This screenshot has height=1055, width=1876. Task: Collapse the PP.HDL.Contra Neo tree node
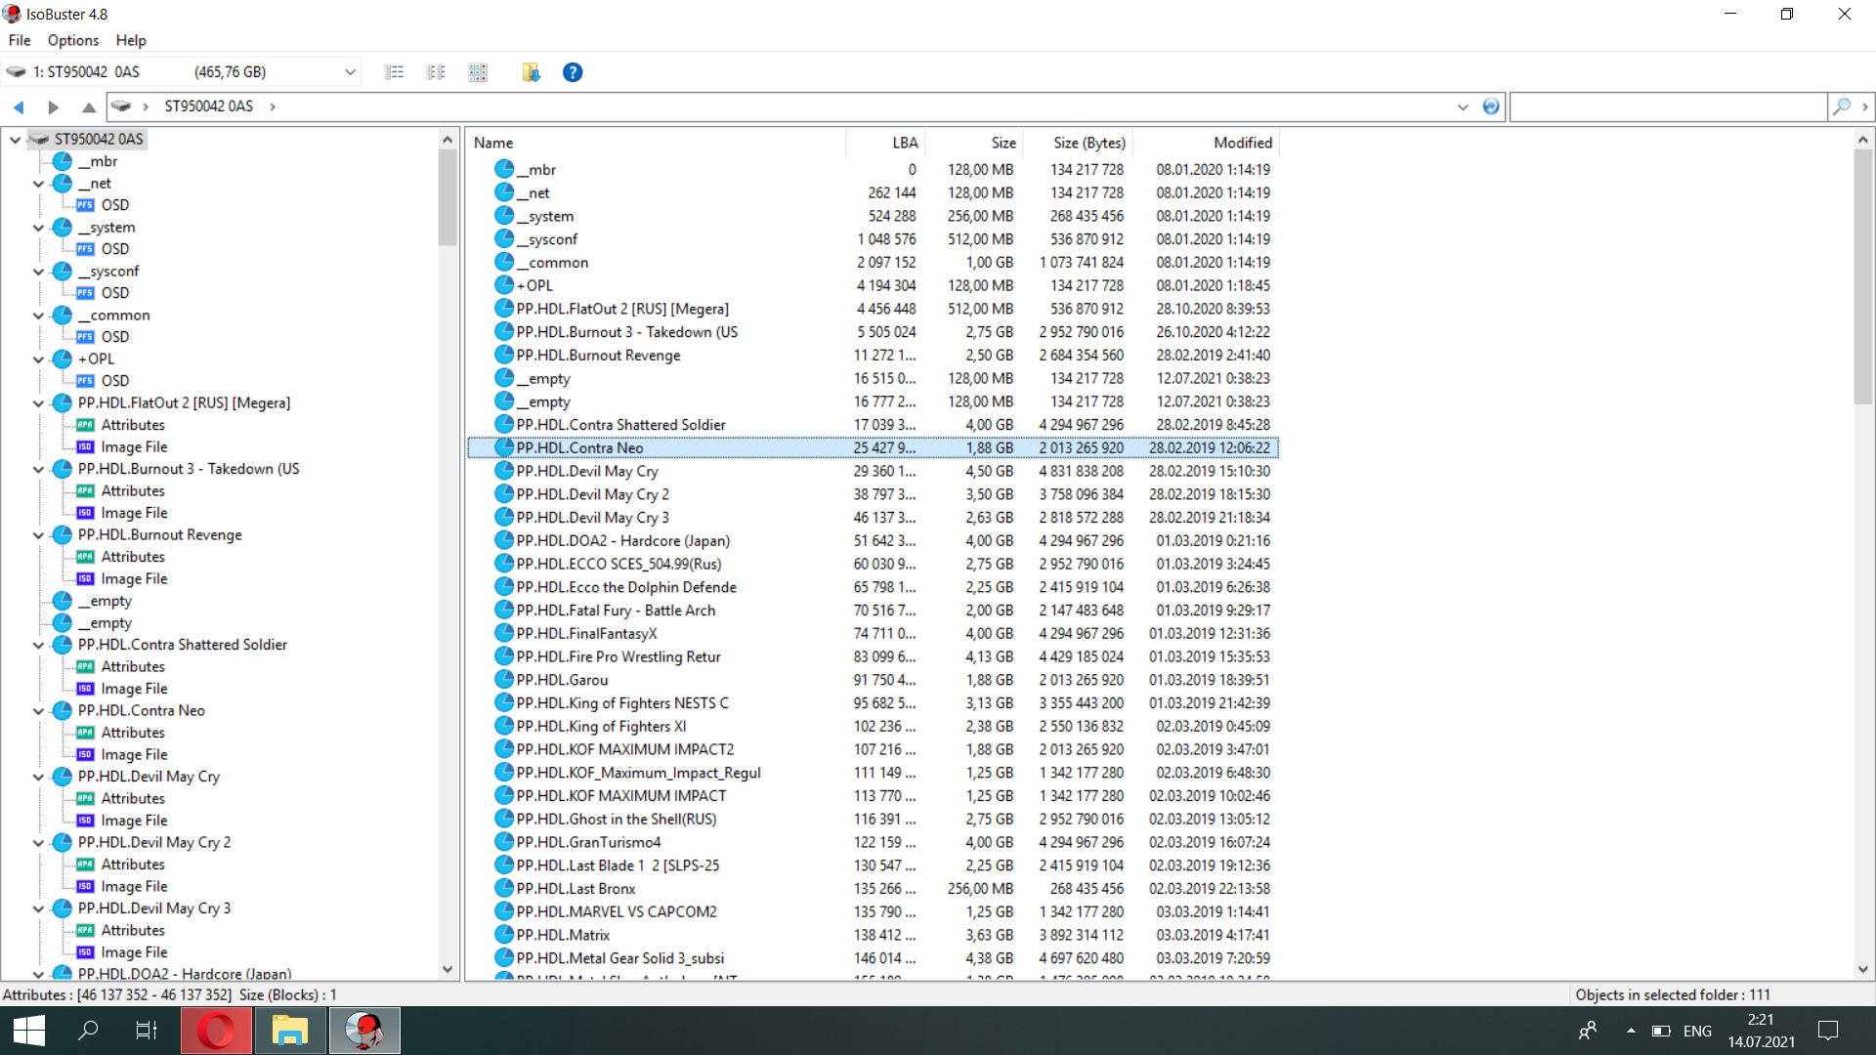[x=38, y=711]
